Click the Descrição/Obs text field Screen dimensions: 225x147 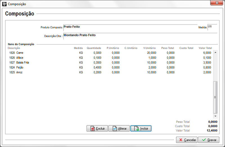[139, 36]
